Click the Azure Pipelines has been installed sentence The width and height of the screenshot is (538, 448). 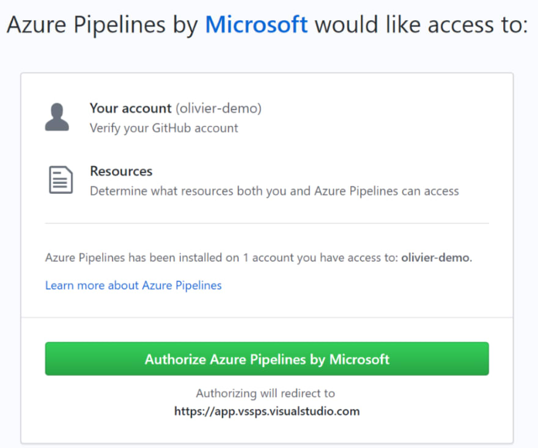click(x=259, y=258)
